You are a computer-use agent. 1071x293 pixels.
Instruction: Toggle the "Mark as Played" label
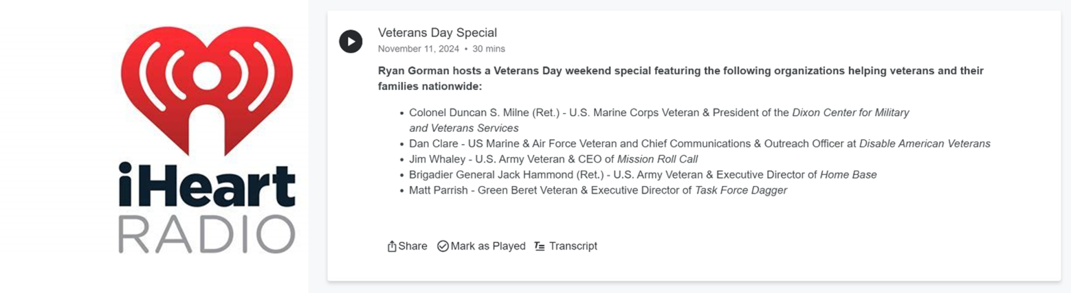coord(488,246)
